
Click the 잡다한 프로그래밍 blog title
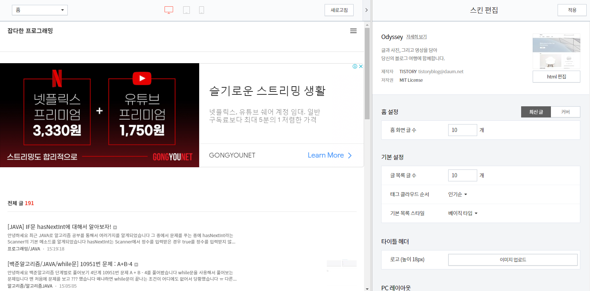30,31
